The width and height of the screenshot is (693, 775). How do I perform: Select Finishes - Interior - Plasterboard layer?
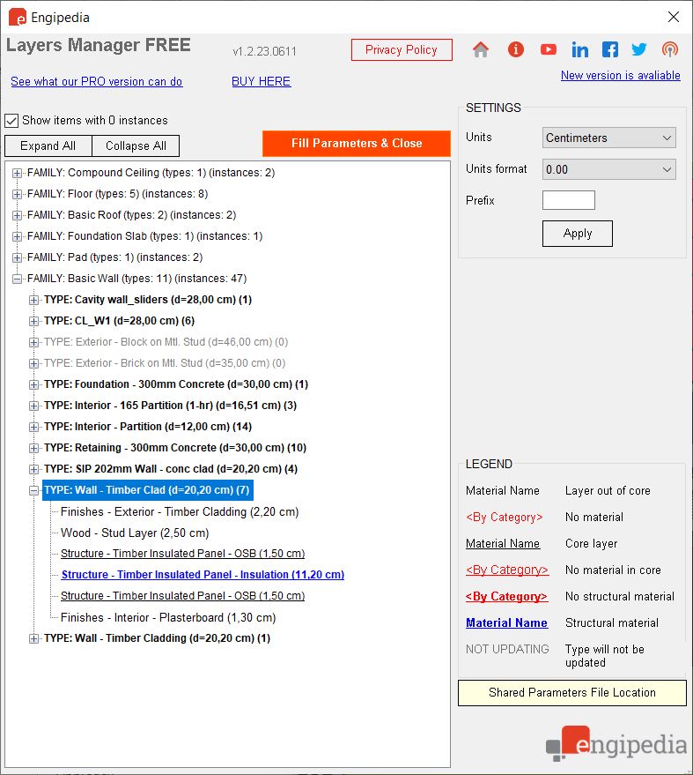click(168, 617)
